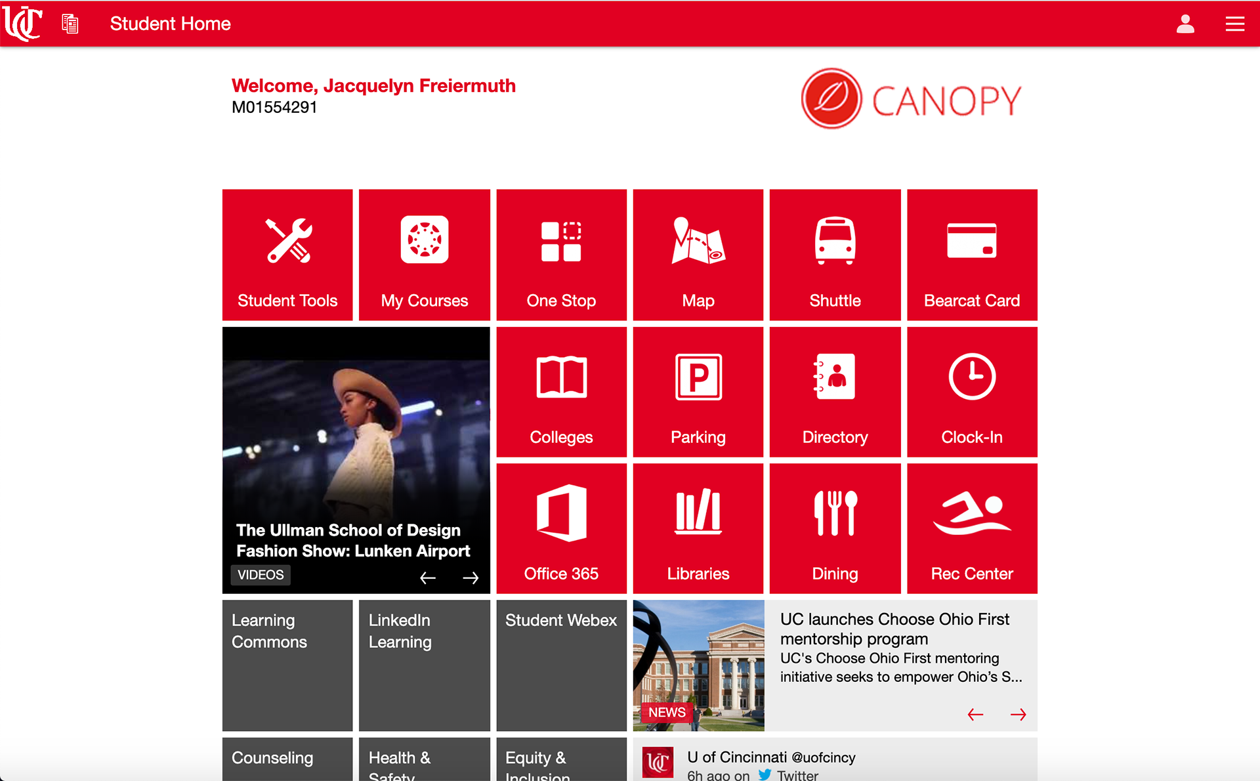Image resolution: width=1260 pixels, height=781 pixels.
Task: Open the Counseling tile
Action: click(x=287, y=759)
